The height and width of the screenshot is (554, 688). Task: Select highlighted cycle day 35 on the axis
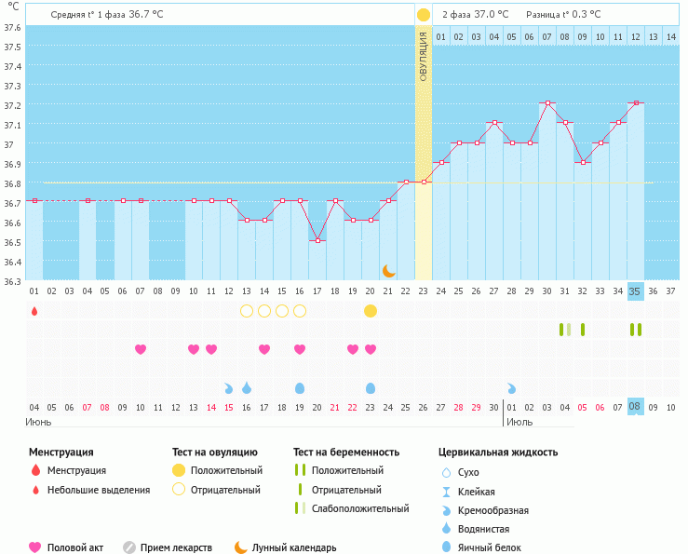tap(636, 291)
